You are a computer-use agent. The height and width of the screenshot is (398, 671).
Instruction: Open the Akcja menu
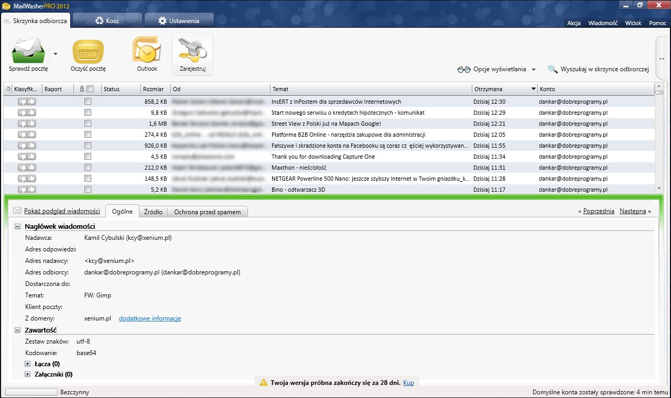click(x=574, y=23)
